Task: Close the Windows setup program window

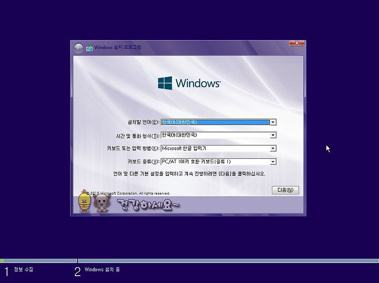Action: [297, 43]
